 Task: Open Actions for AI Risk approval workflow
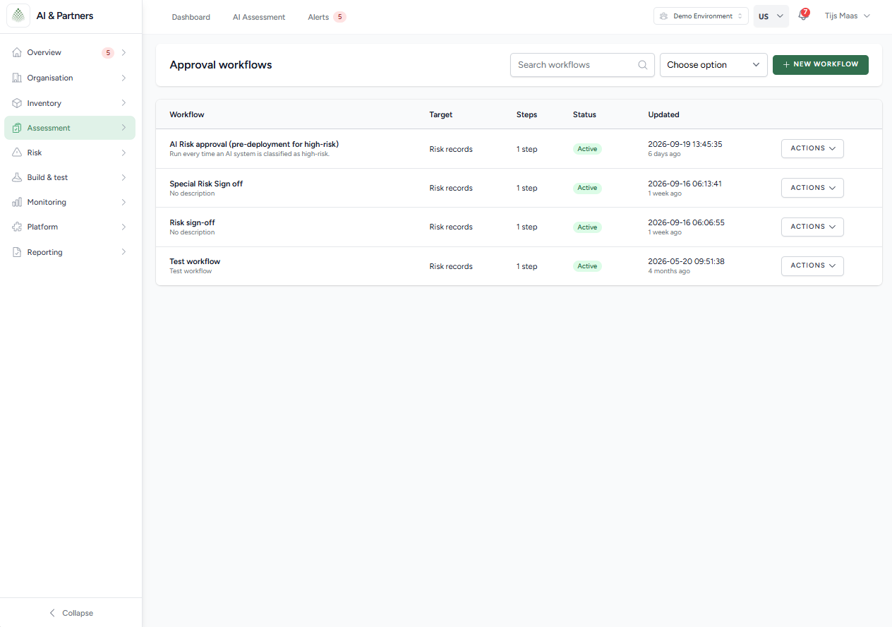[812, 148]
